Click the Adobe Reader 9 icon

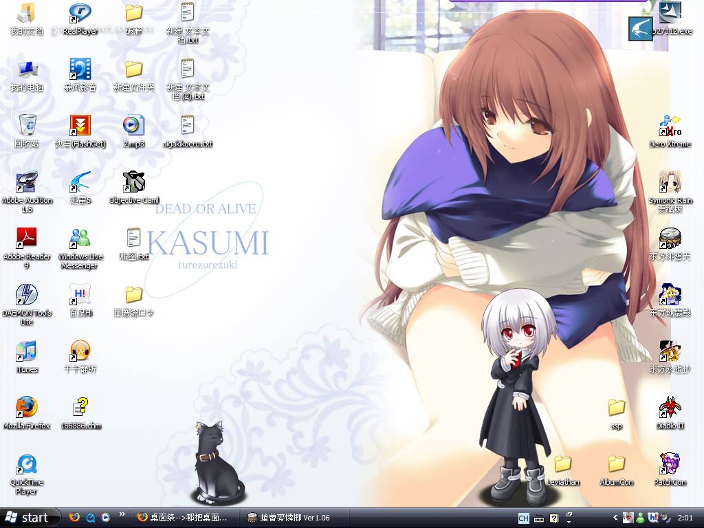click(x=27, y=248)
